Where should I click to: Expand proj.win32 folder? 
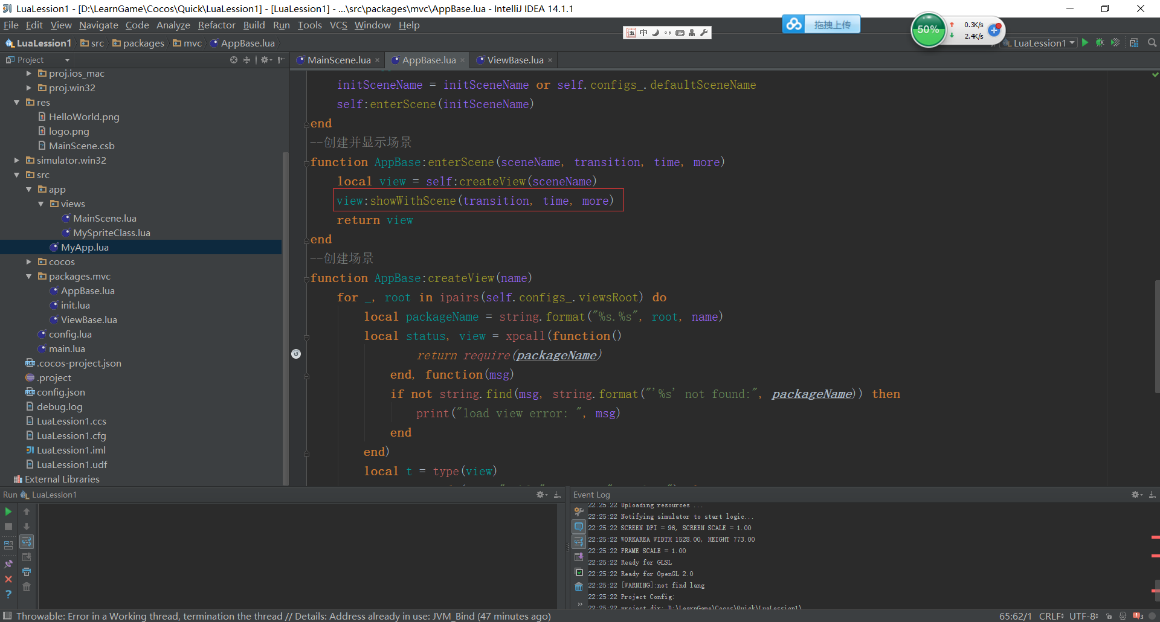[28, 88]
